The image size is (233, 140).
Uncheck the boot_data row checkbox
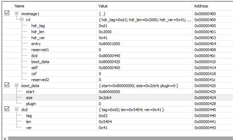(7, 85)
